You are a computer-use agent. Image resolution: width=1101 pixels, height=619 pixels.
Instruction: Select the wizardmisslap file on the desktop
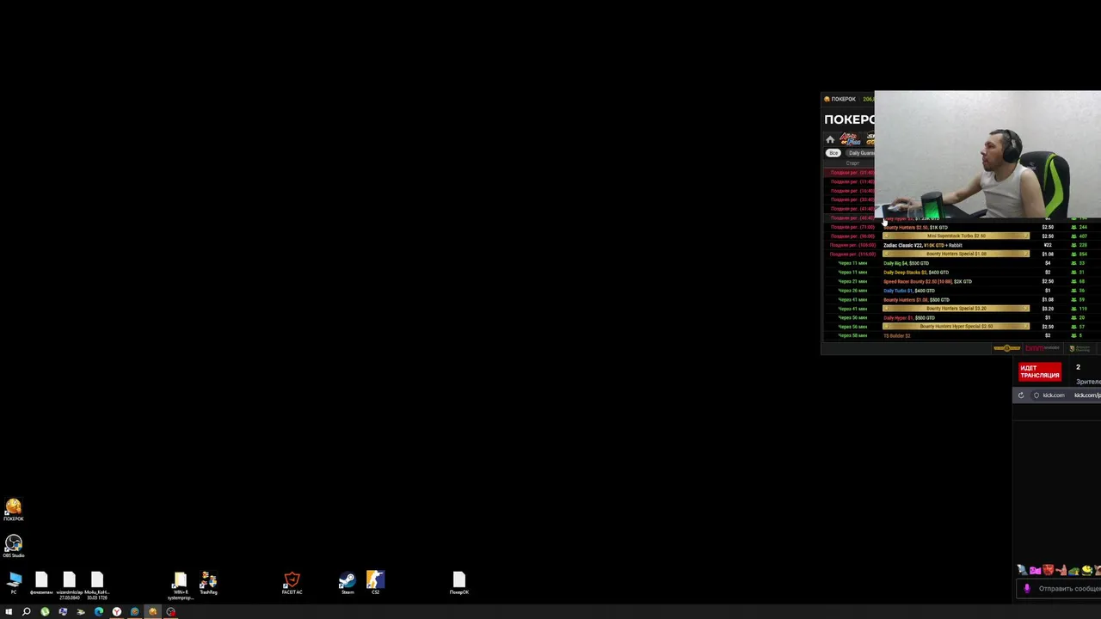pyautogui.click(x=69, y=585)
